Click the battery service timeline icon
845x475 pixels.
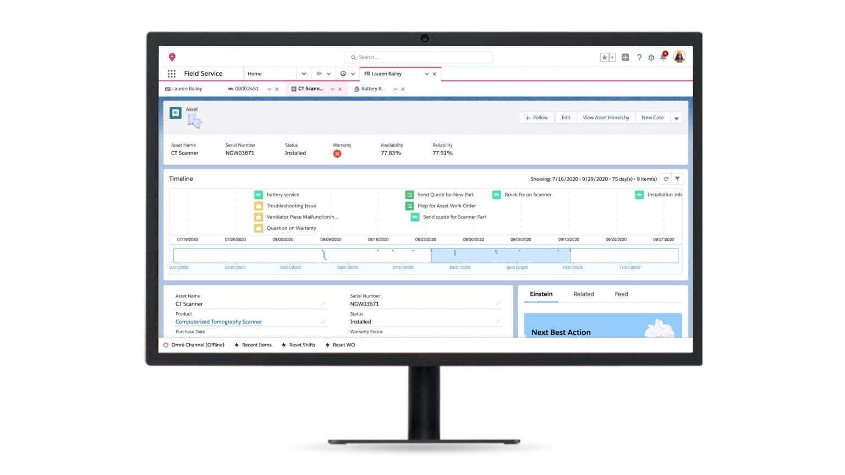259,195
